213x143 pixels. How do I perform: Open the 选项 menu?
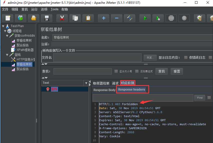click(44, 9)
